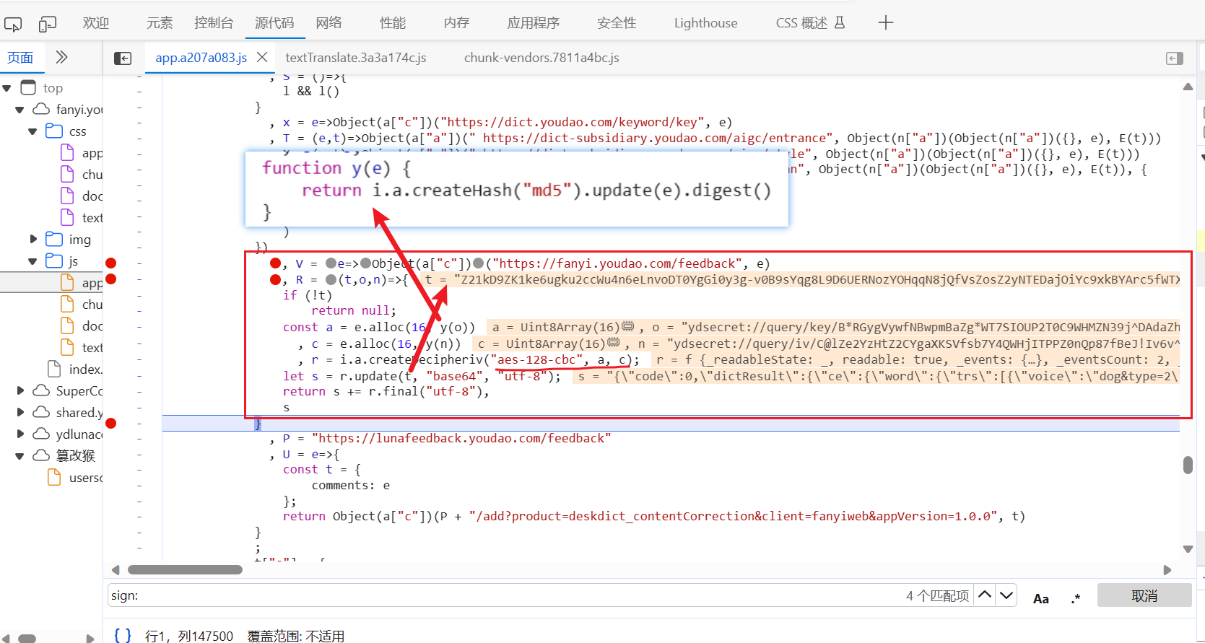Open the 内存 tab

456,22
